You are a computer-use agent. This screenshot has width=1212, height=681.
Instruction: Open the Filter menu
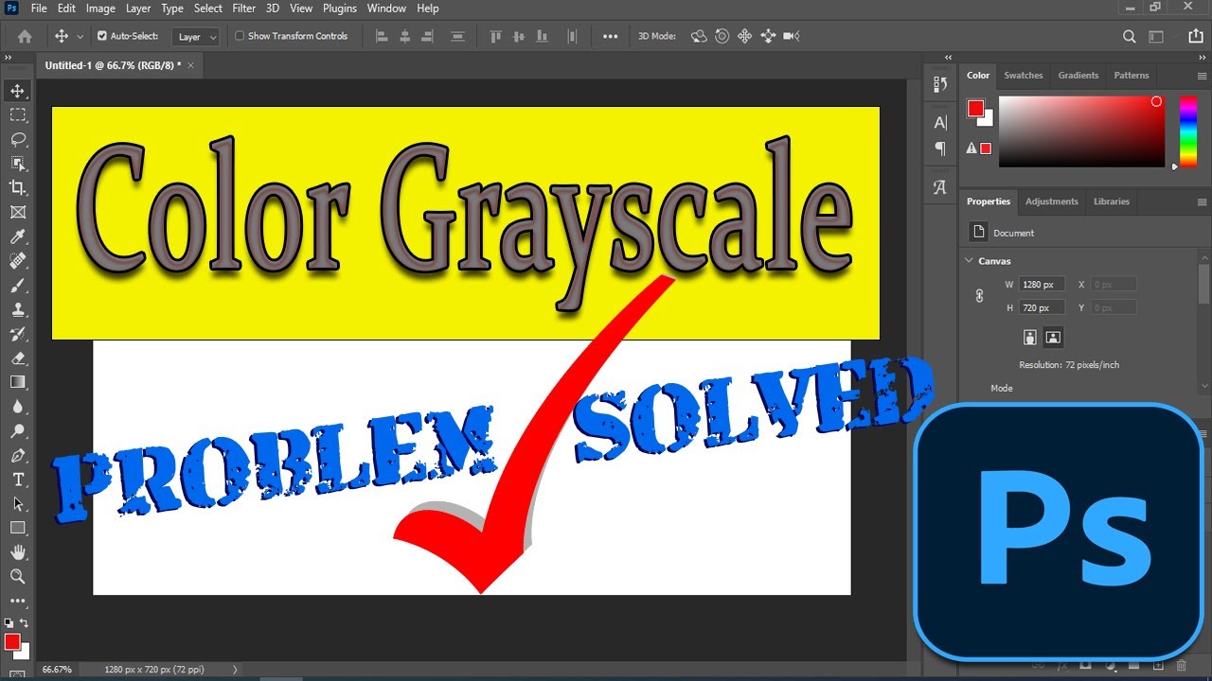click(x=243, y=9)
